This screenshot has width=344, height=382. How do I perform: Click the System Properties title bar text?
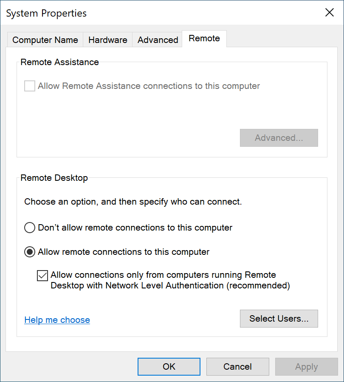click(x=46, y=13)
